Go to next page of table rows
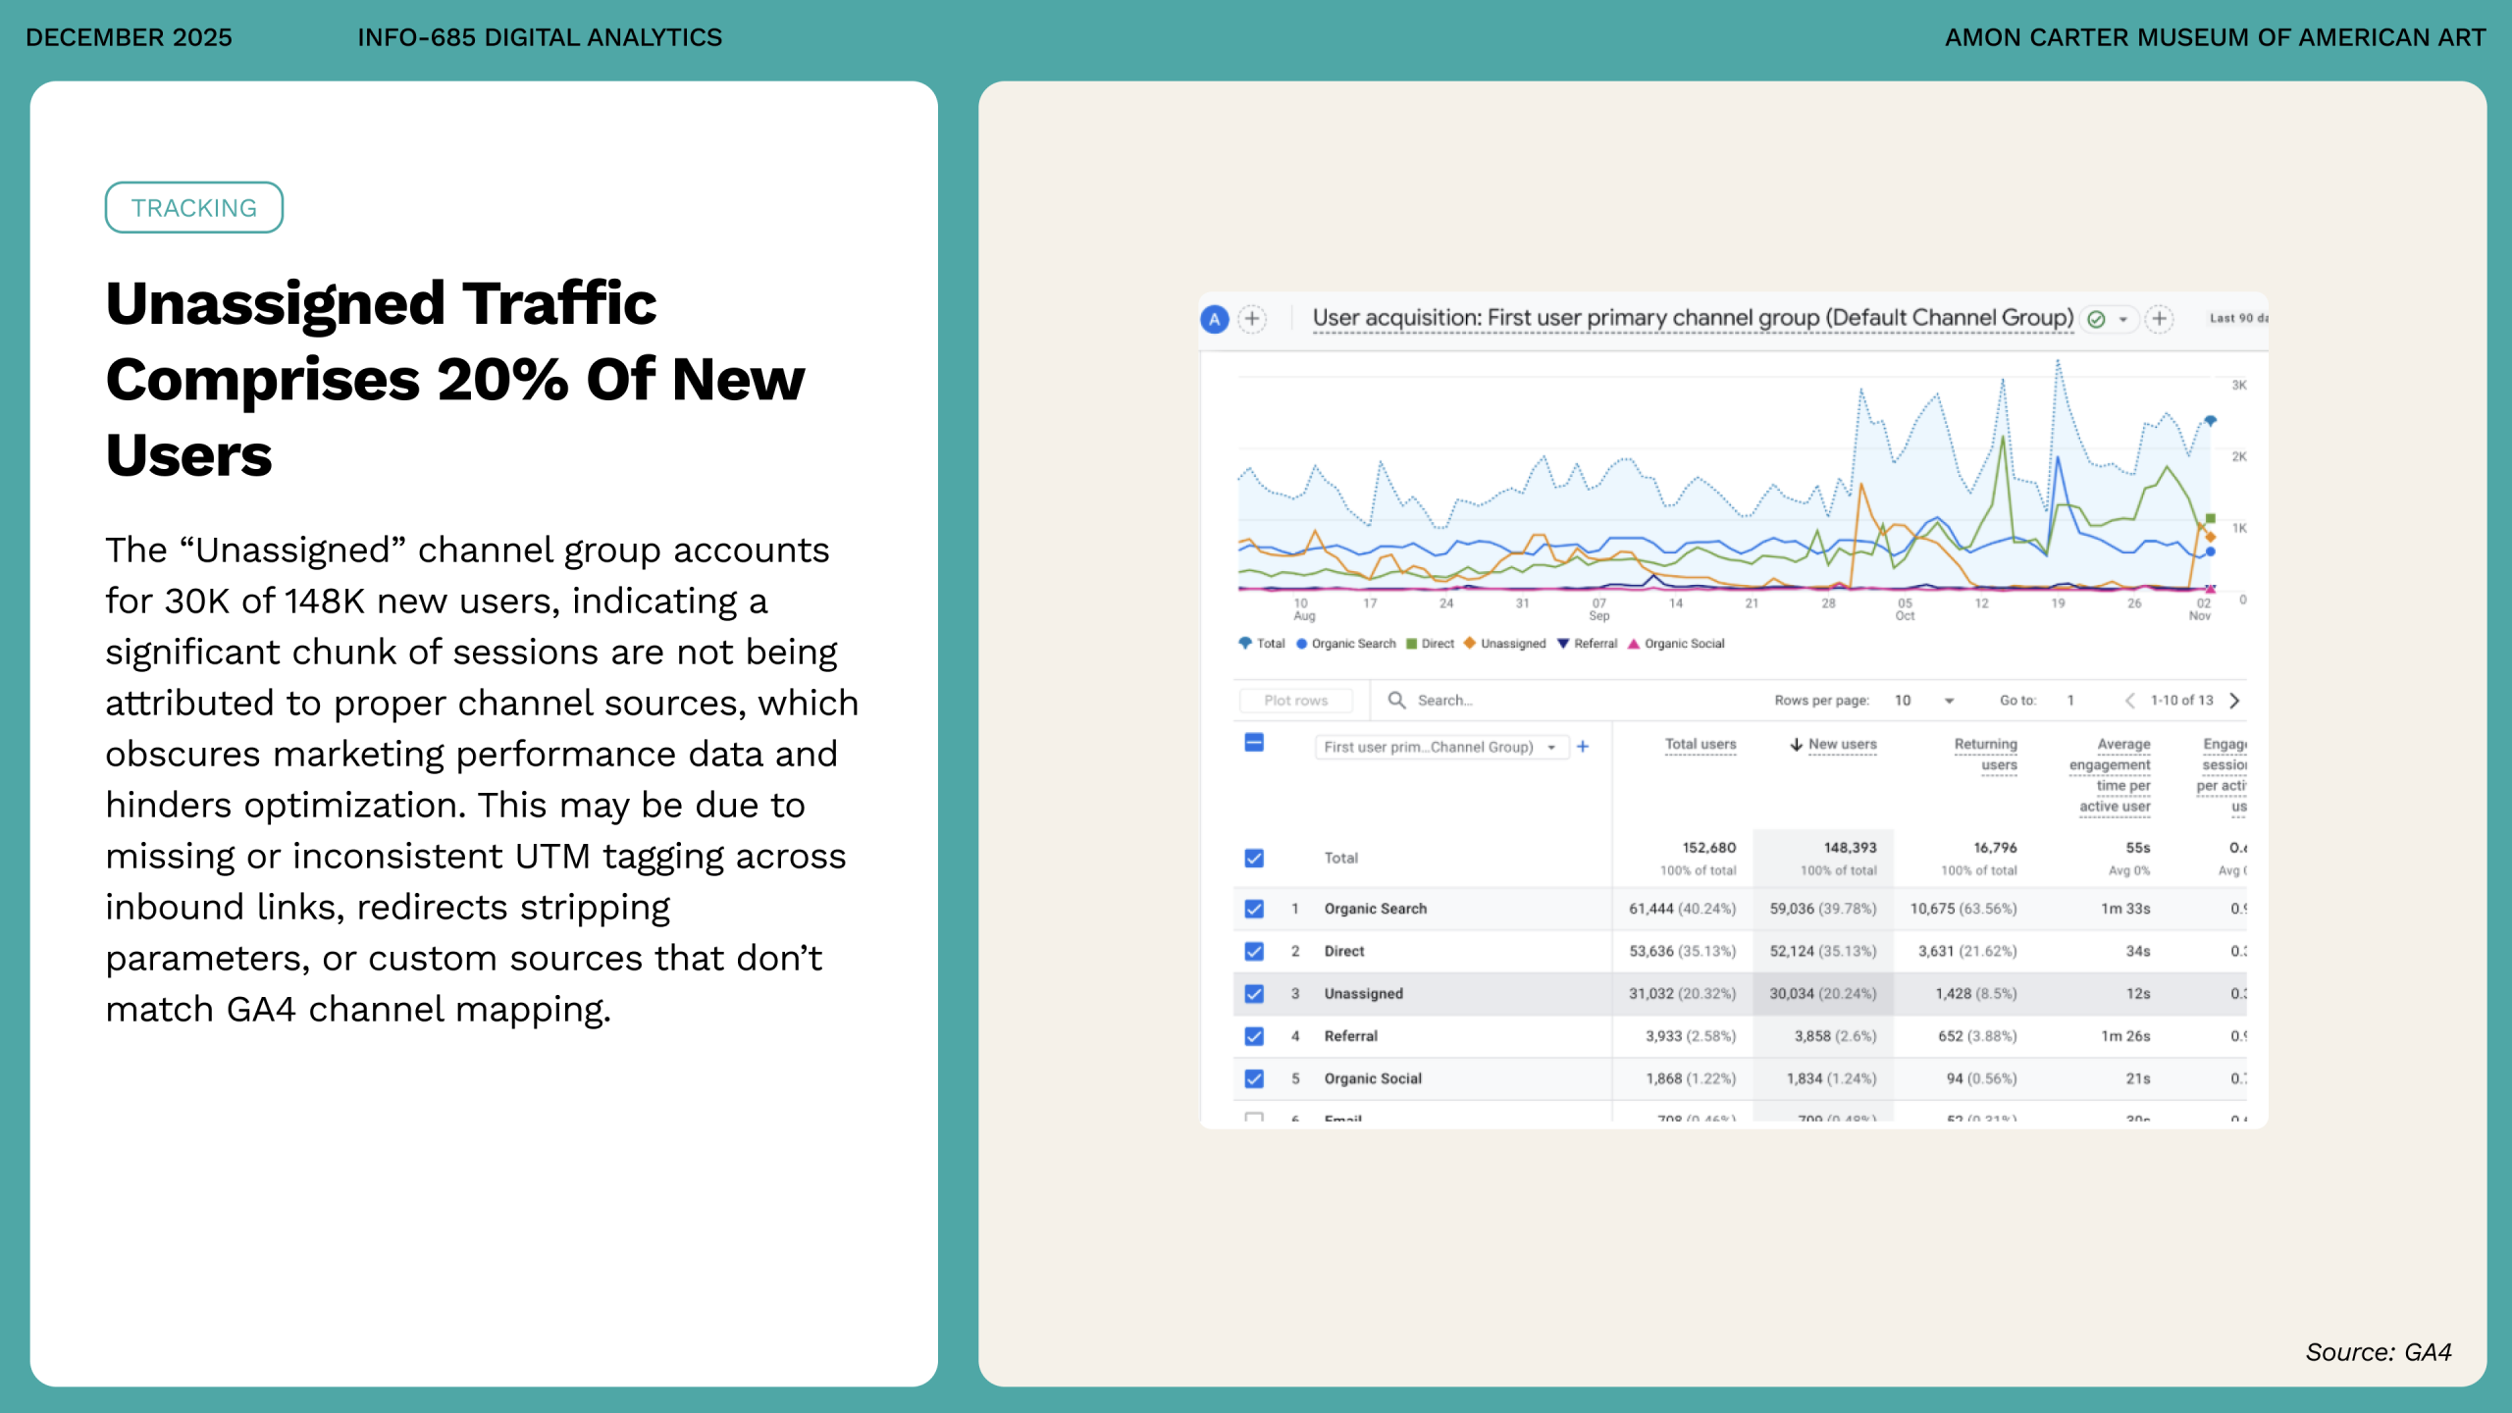The height and width of the screenshot is (1413, 2512). [2234, 700]
